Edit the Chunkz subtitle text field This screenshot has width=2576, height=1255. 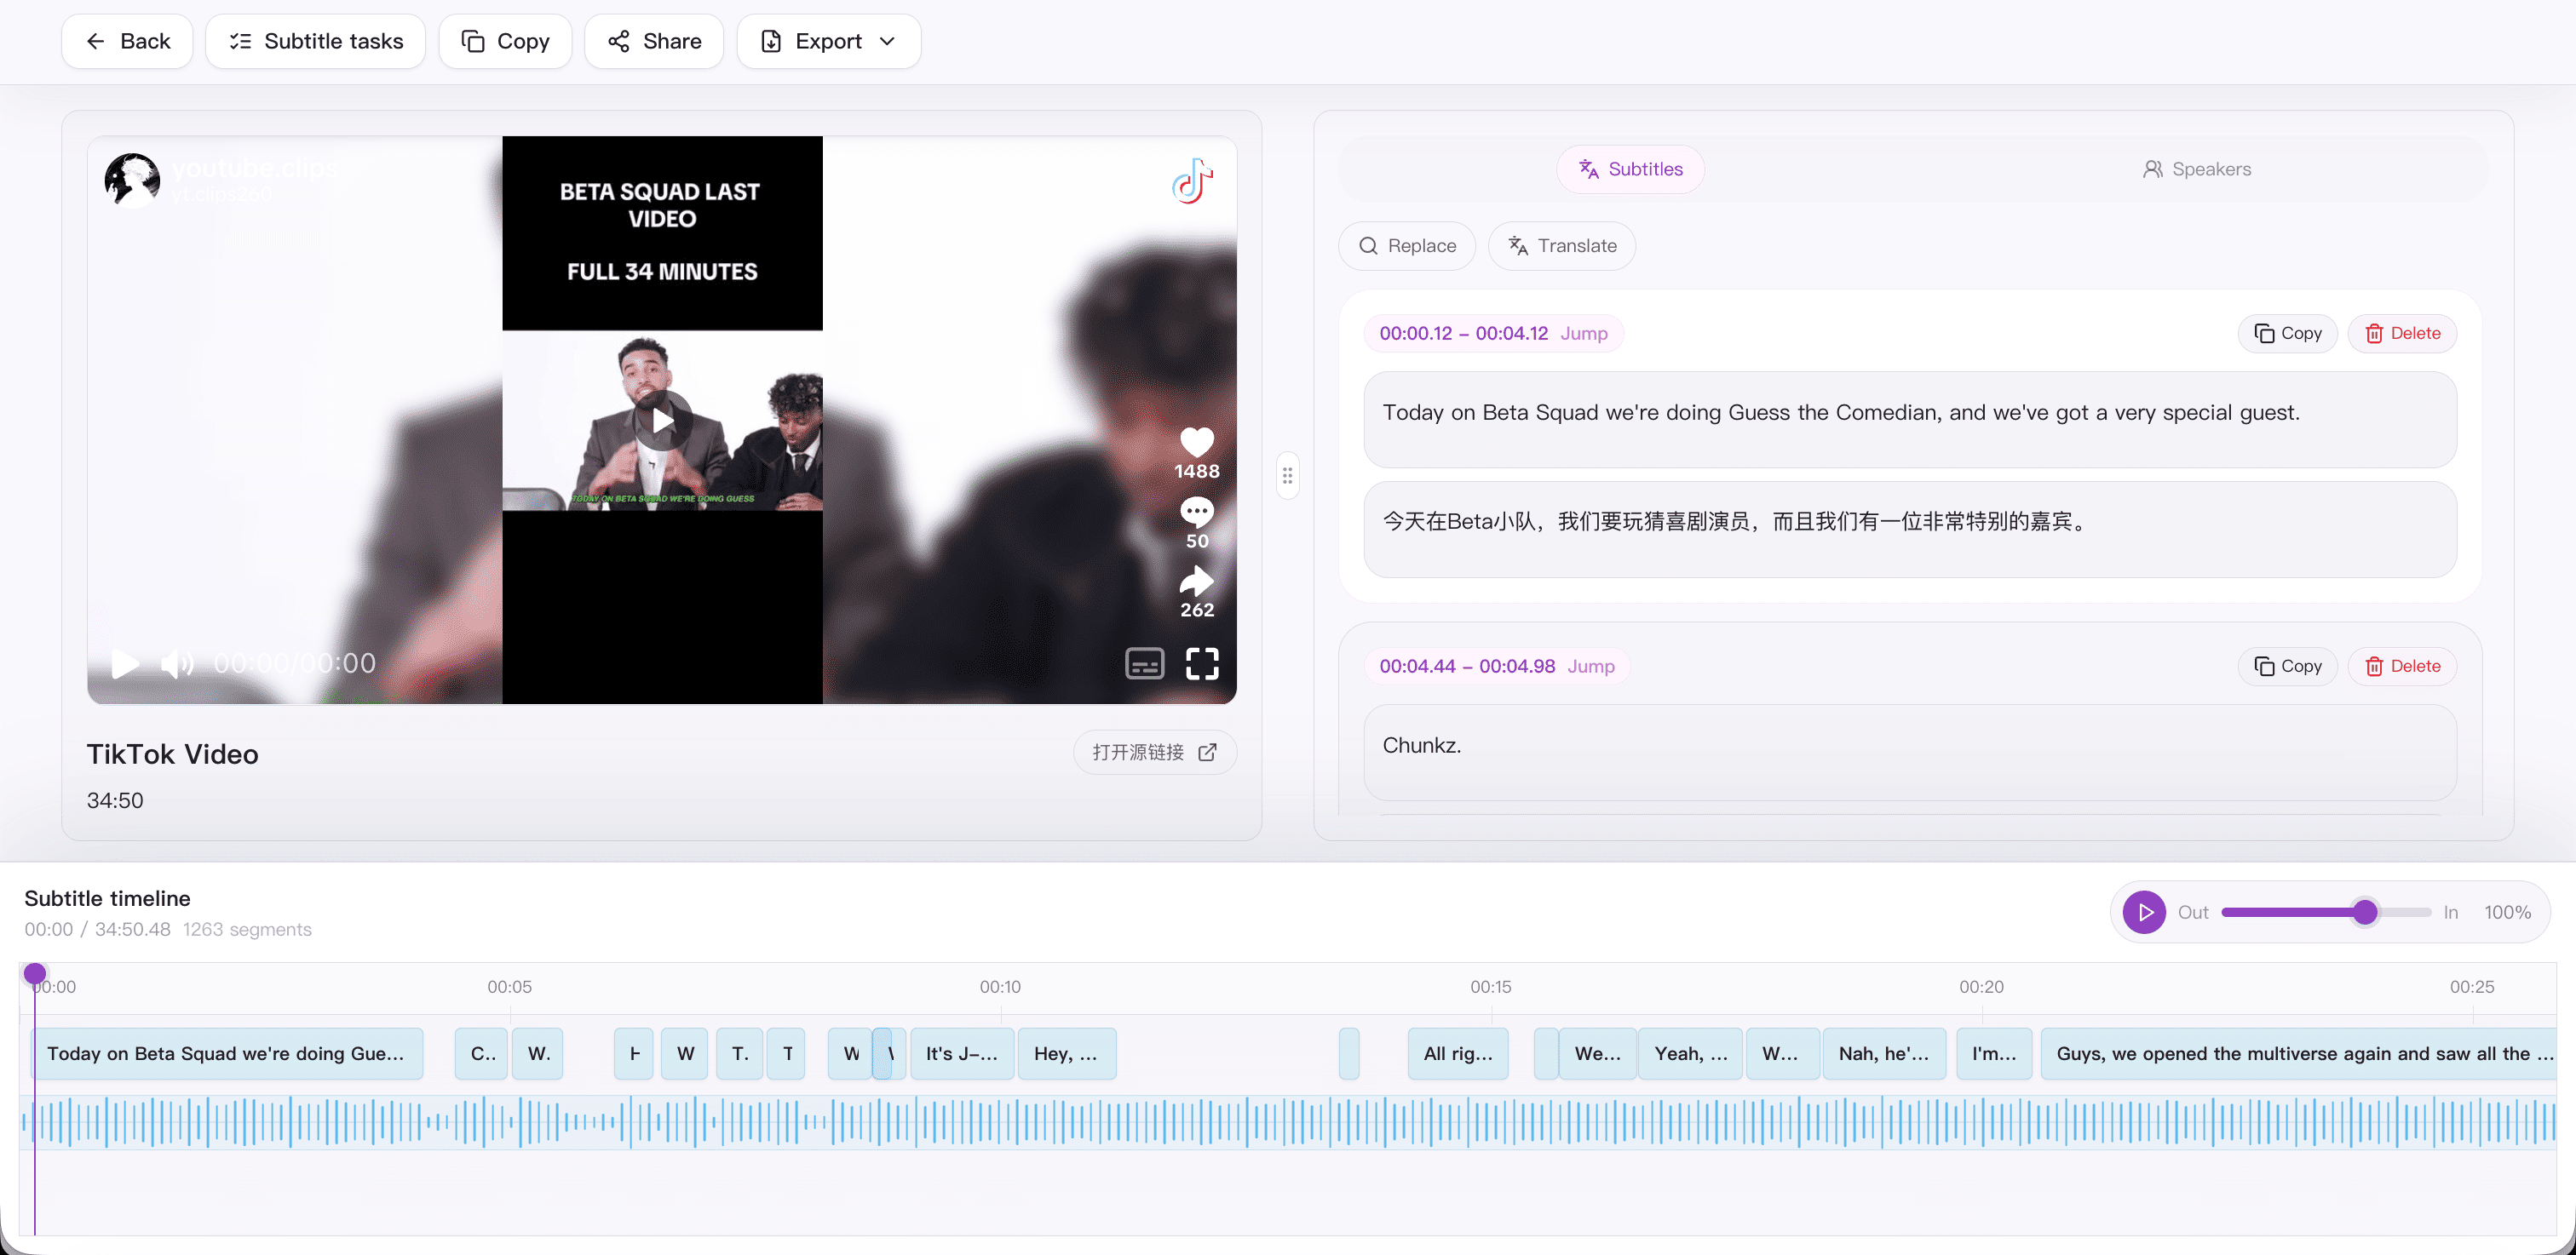pyautogui.click(x=1910, y=753)
